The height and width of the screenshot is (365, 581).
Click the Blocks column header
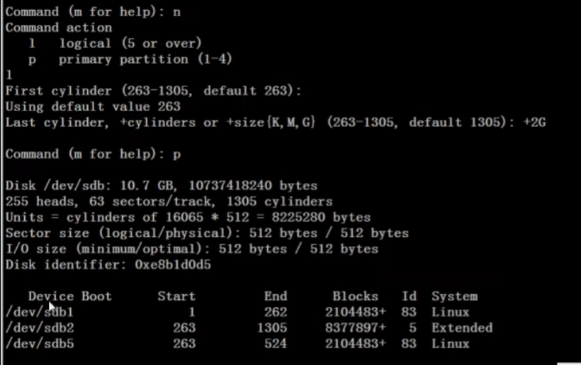click(x=355, y=296)
